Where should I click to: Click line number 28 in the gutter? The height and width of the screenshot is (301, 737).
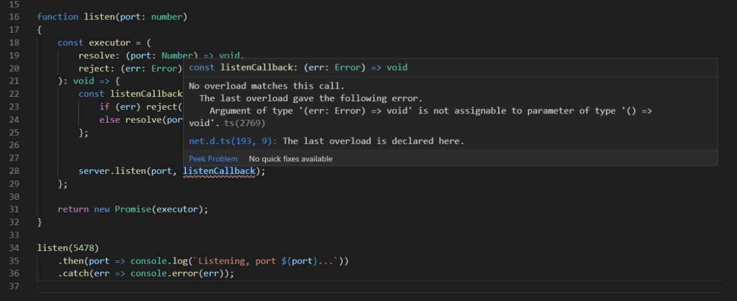tap(14, 171)
